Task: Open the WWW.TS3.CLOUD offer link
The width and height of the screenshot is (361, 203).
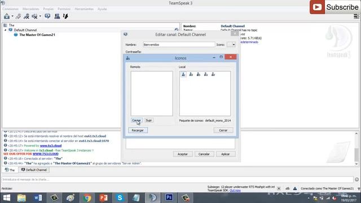Action: coord(45,154)
